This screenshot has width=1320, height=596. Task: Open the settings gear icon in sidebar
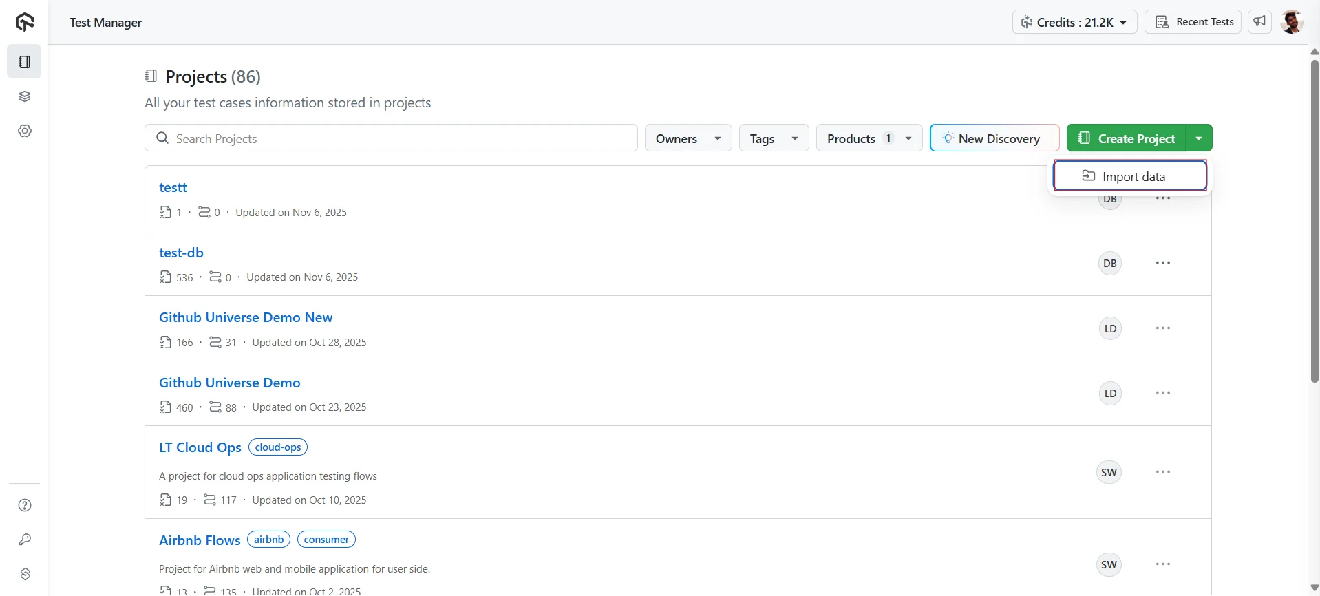pyautogui.click(x=25, y=131)
